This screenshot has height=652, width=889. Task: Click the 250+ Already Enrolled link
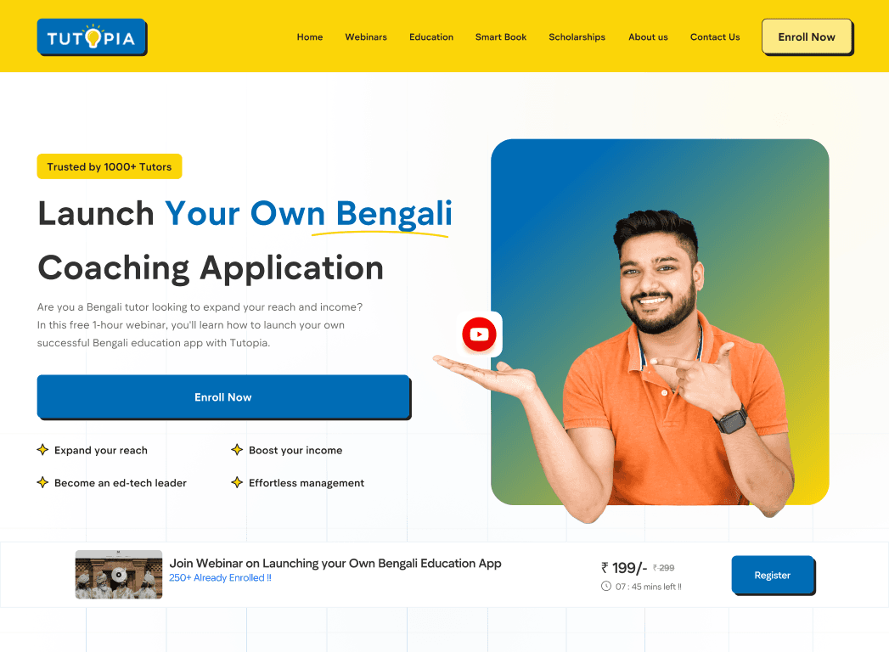(220, 578)
